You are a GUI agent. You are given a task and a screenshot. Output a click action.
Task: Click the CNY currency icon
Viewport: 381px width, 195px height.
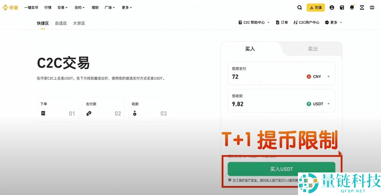[x=309, y=77]
